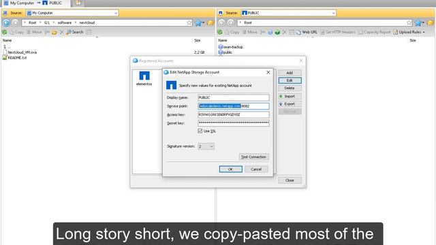Viewport: 436px width, 245px height.
Task: Bookmark current left path with outline star
Action: (189, 22)
